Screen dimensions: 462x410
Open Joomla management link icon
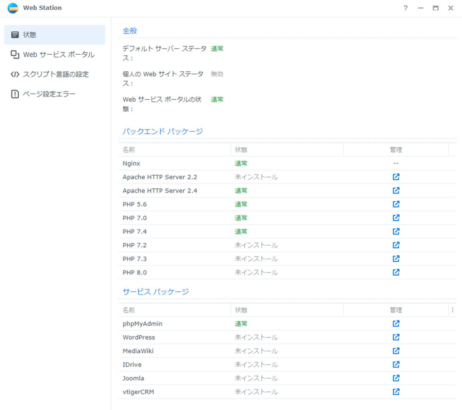396,378
